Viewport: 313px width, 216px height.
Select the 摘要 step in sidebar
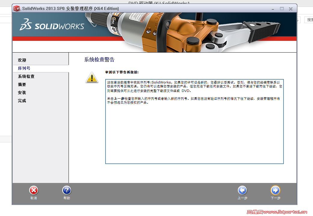pos(22,84)
